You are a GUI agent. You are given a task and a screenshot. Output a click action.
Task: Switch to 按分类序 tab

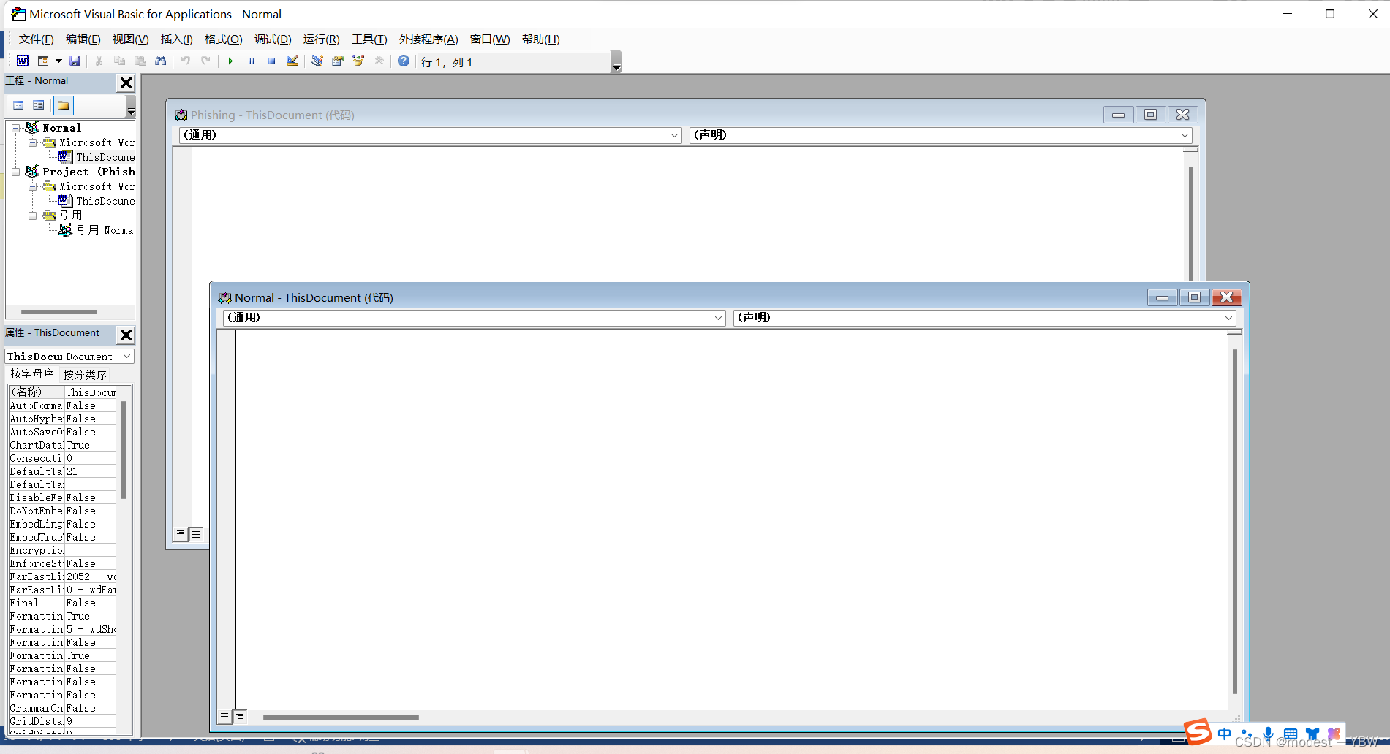(x=85, y=375)
